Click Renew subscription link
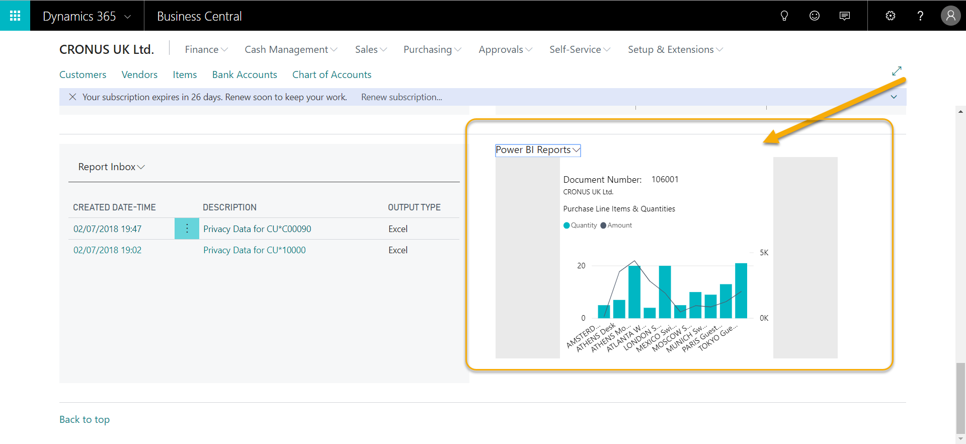This screenshot has width=966, height=444. point(401,97)
